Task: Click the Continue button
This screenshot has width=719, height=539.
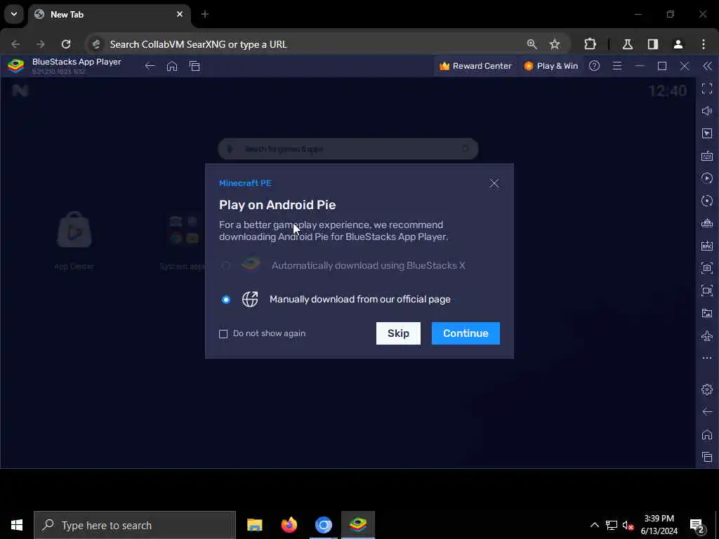Action: click(466, 333)
